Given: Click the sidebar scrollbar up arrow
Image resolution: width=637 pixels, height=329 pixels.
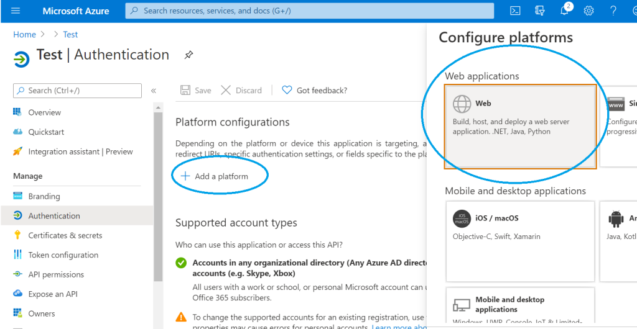Looking at the screenshot, I should point(158,107).
